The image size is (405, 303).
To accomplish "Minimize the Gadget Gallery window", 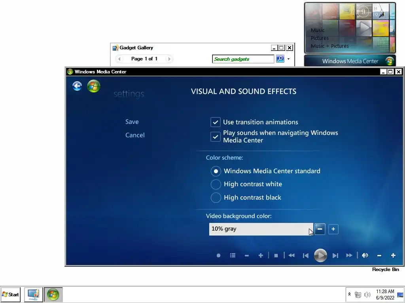I will 274,48.
